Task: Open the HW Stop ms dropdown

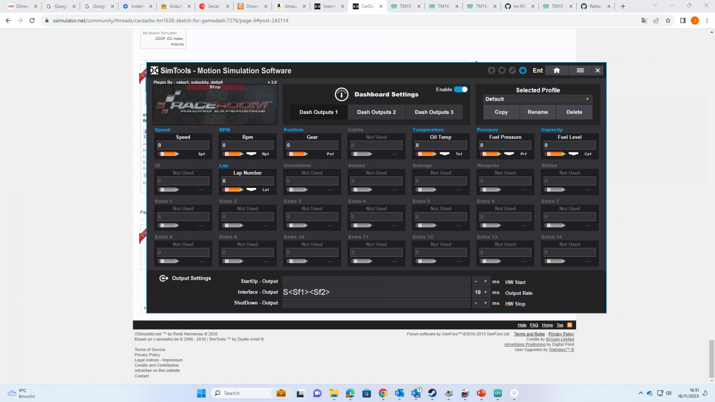Action: tap(481, 303)
